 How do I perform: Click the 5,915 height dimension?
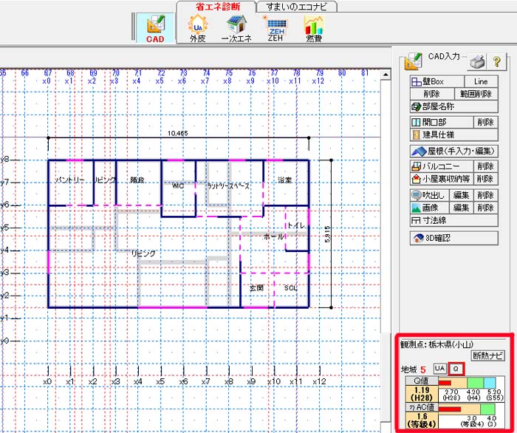pos(327,234)
